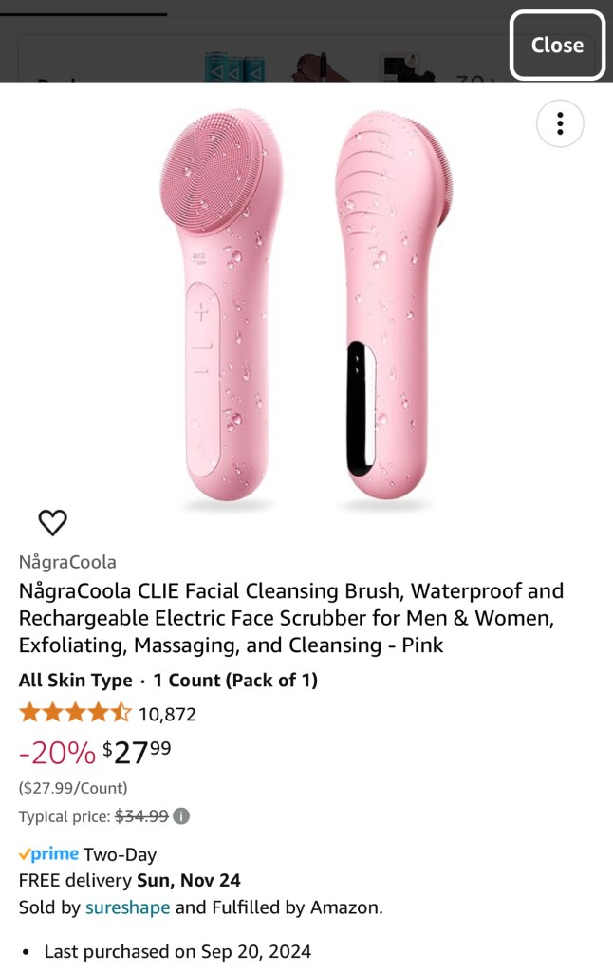The width and height of the screenshot is (613, 972).
Task: Close the product quick view panel
Action: click(557, 46)
